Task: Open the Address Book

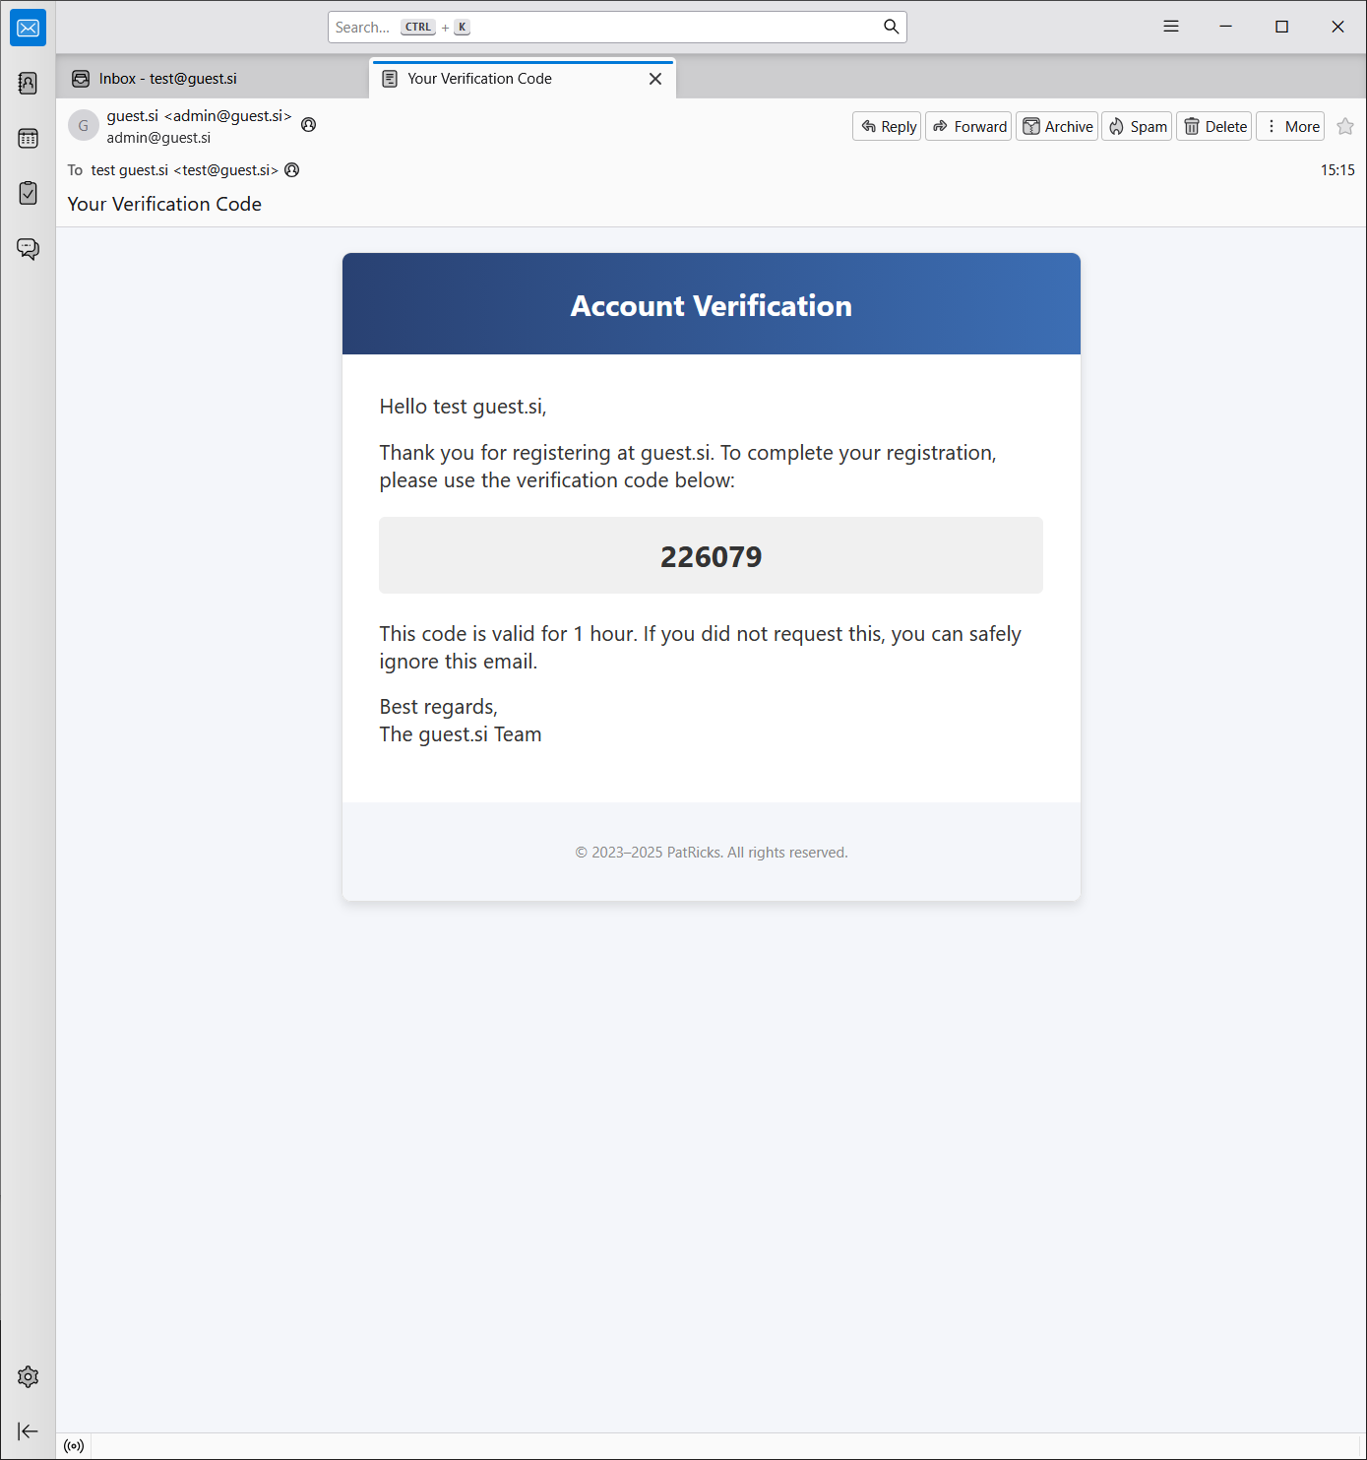Action: [x=27, y=84]
